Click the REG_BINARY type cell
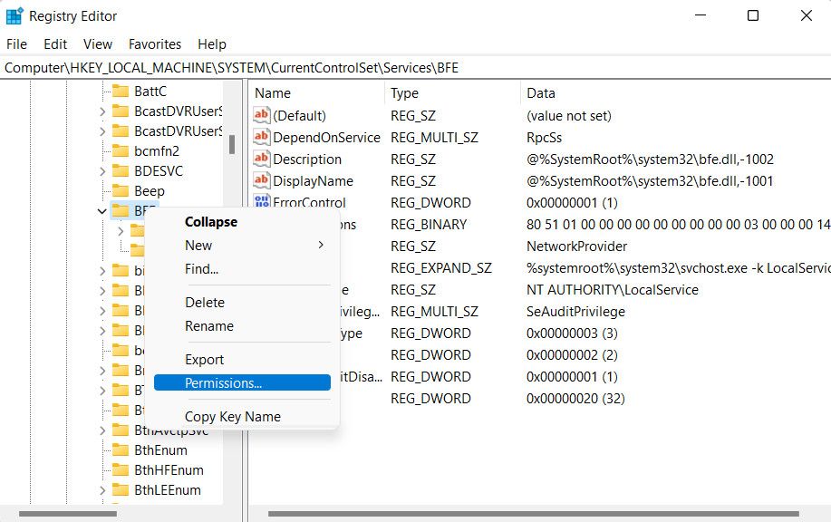 coord(429,224)
